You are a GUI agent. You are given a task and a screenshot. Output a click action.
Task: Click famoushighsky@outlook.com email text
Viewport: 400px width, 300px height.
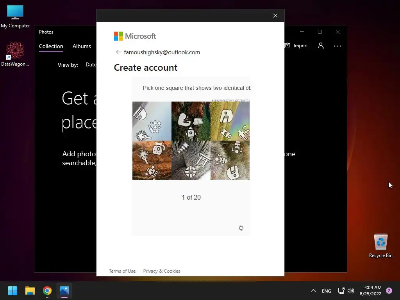coord(162,52)
